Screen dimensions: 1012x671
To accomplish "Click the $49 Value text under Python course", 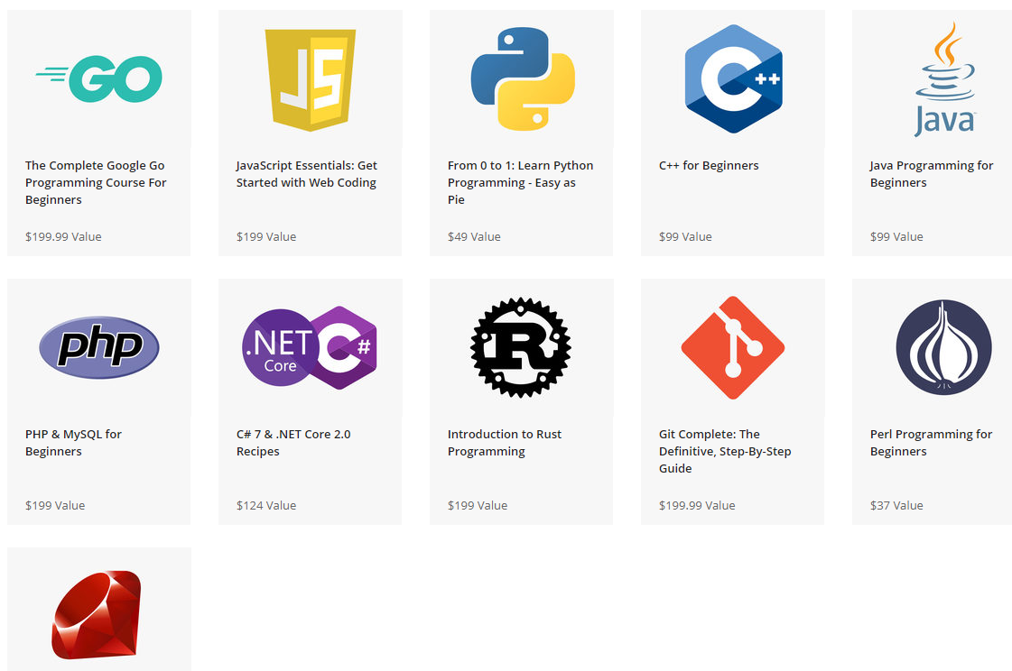I will click(474, 236).
